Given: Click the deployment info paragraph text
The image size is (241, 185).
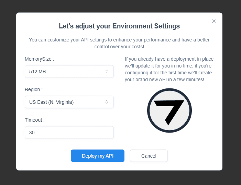Looking at the screenshot, I should [x=169, y=69].
